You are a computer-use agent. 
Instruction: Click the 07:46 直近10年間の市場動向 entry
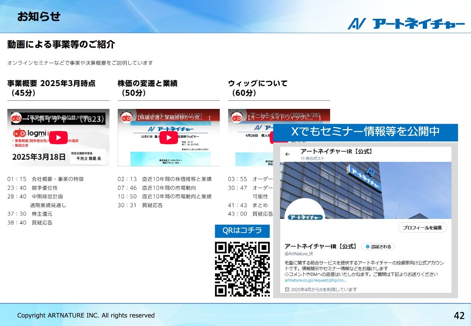click(x=157, y=188)
